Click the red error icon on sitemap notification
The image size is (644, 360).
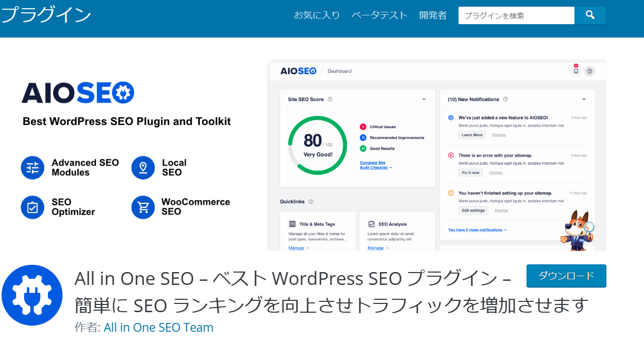451,155
